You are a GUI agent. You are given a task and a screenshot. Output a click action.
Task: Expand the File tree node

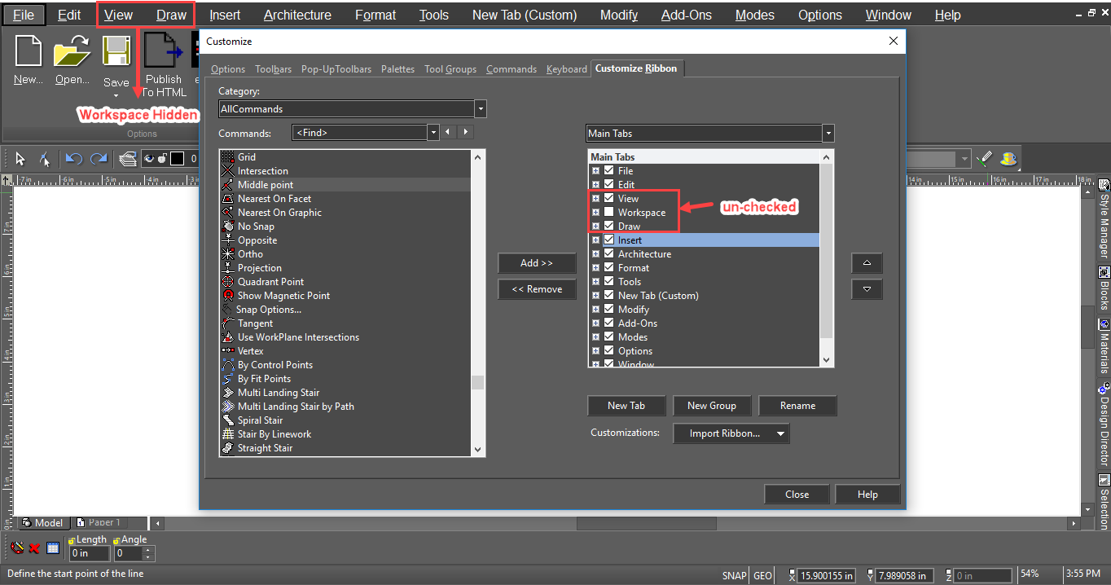pos(596,171)
